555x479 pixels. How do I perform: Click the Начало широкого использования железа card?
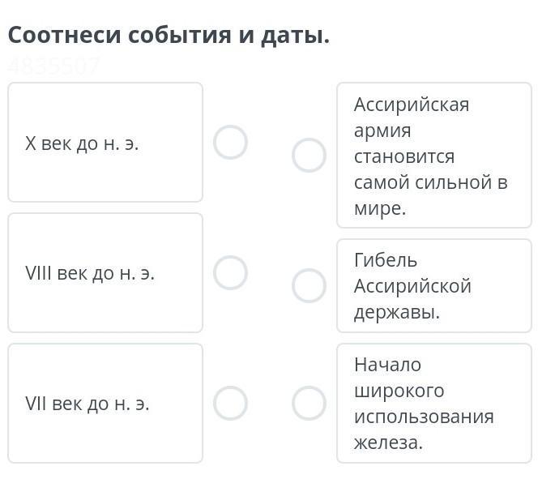point(434,404)
